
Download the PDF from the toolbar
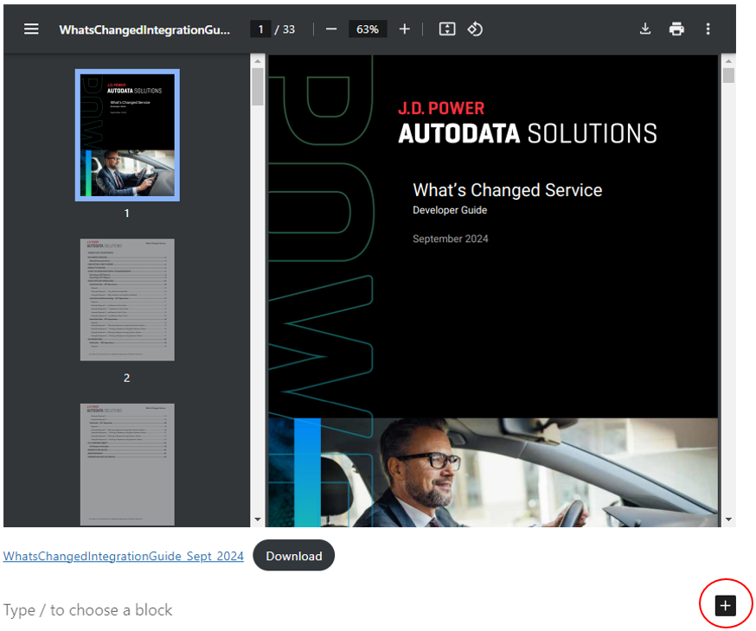[x=644, y=29]
